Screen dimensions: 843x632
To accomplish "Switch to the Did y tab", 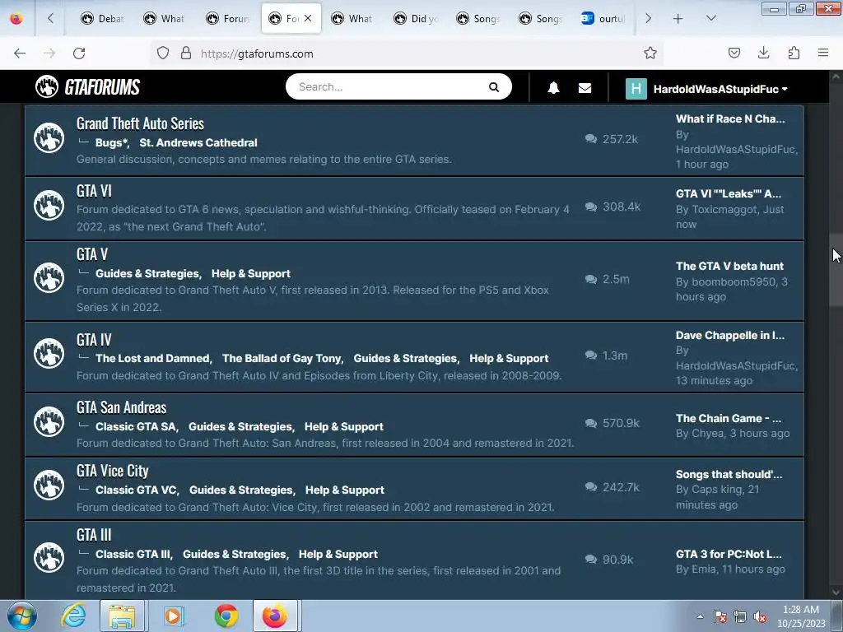I will 415,19.
